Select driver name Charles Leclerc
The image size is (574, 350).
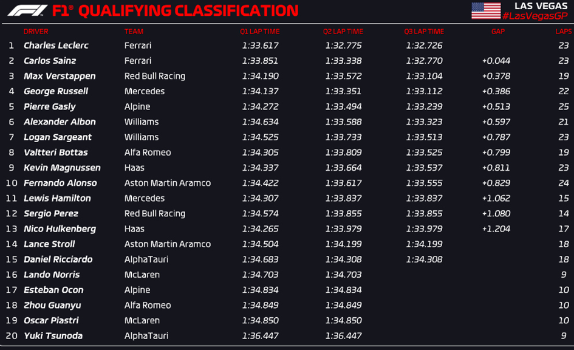click(x=56, y=46)
